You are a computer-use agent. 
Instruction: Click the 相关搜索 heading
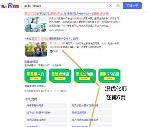point(31,99)
